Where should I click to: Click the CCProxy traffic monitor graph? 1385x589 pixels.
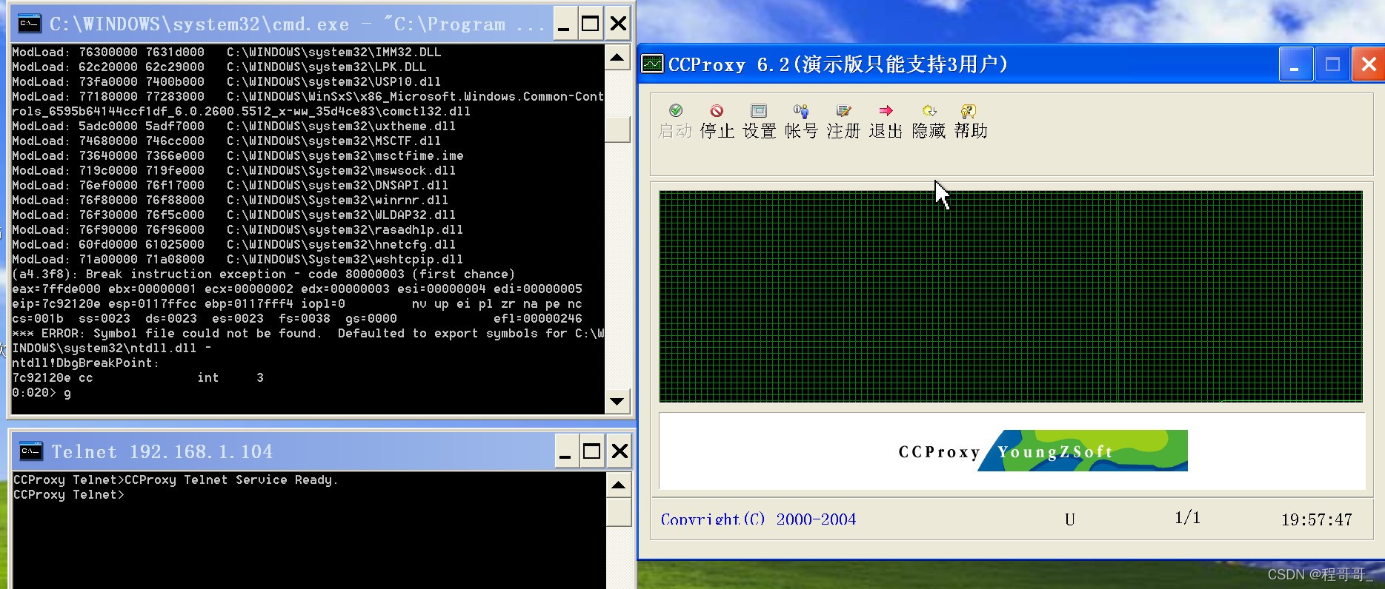point(1011,297)
